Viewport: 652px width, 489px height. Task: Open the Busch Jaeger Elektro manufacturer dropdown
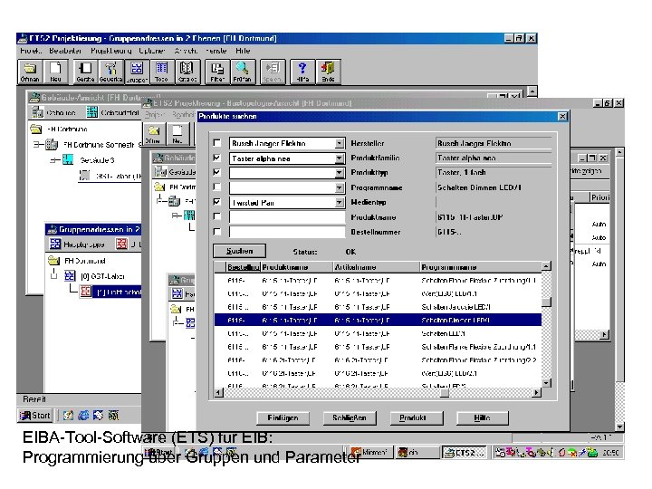340,143
